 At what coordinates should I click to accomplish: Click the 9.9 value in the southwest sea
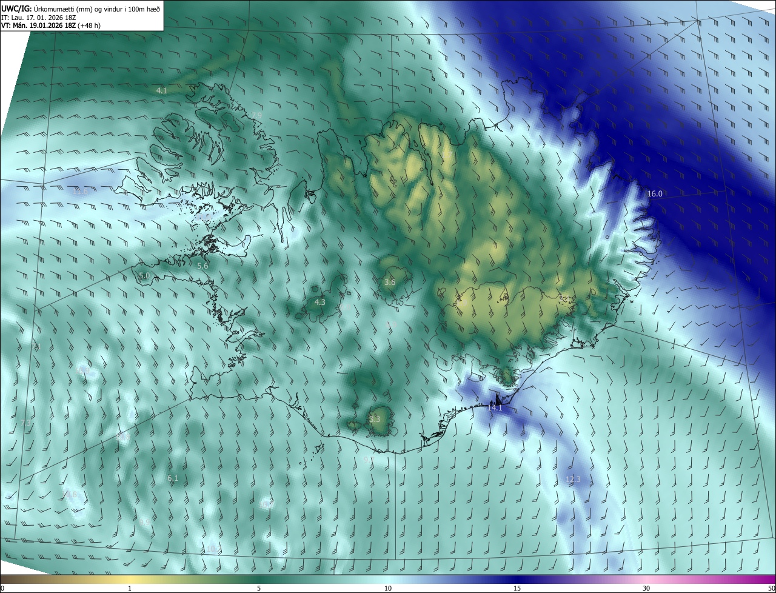144,521
